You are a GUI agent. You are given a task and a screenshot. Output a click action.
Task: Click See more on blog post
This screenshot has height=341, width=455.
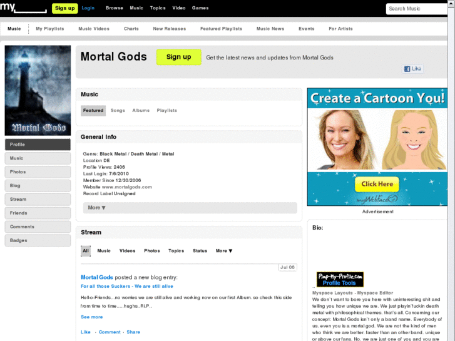(92, 317)
